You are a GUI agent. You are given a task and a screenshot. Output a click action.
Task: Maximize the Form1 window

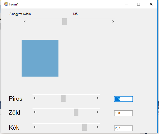pos(139,4)
